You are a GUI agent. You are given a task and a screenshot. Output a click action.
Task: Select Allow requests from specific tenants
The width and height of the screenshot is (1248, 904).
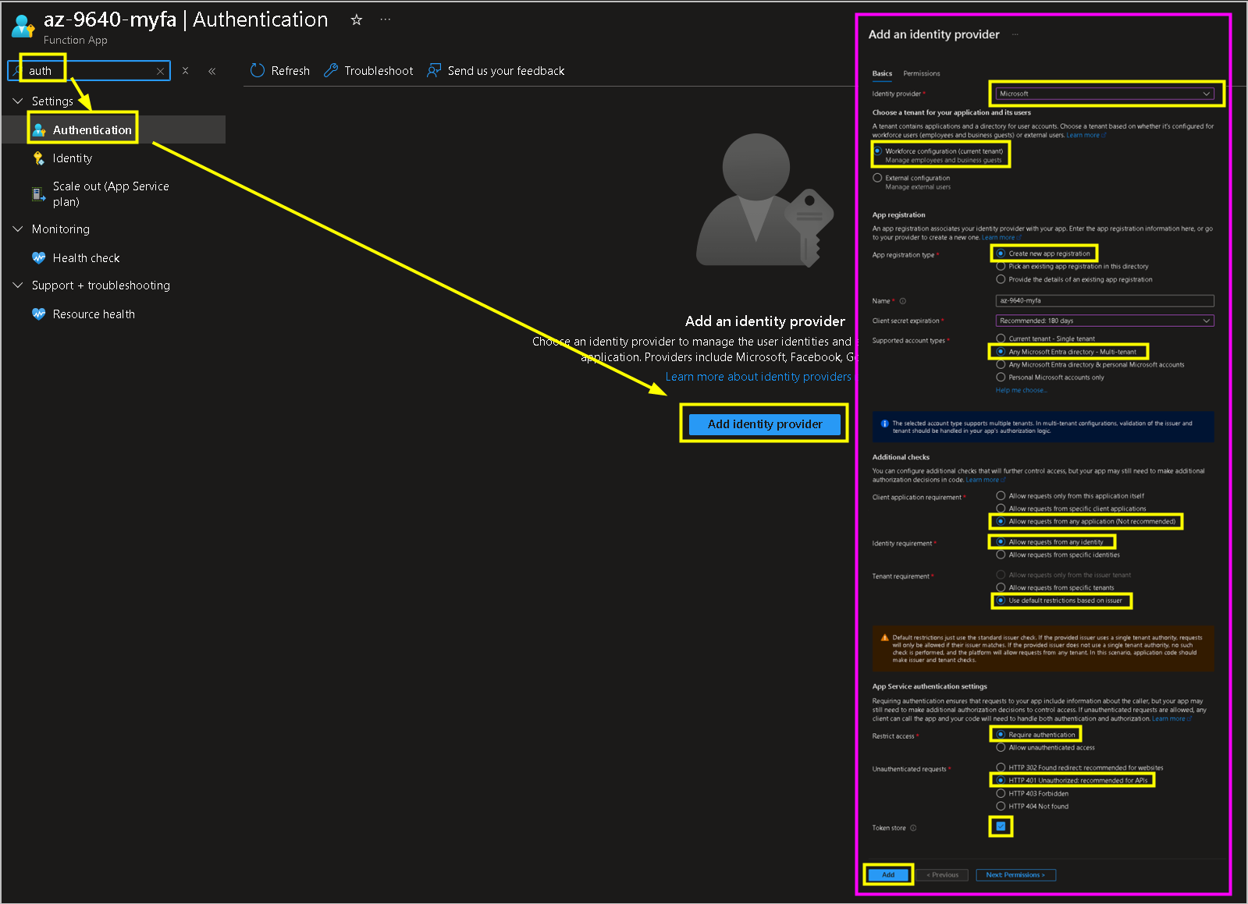pyautogui.click(x=1001, y=588)
